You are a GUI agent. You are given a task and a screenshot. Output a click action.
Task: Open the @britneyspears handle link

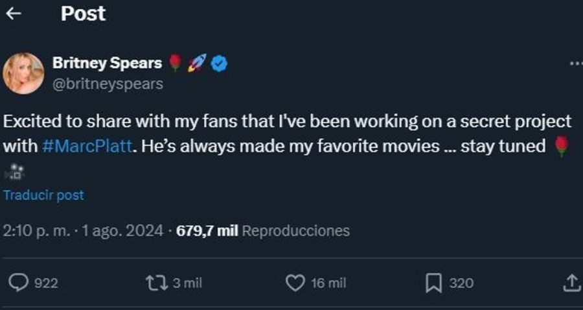107,84
